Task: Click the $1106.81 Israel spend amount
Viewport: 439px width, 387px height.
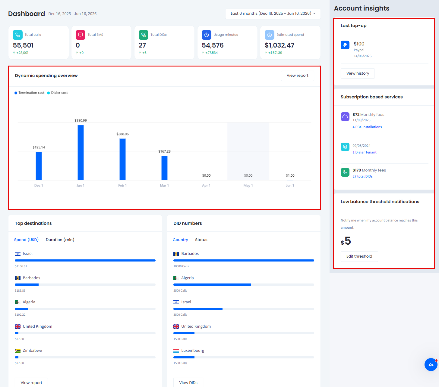Action: [21, 266]
